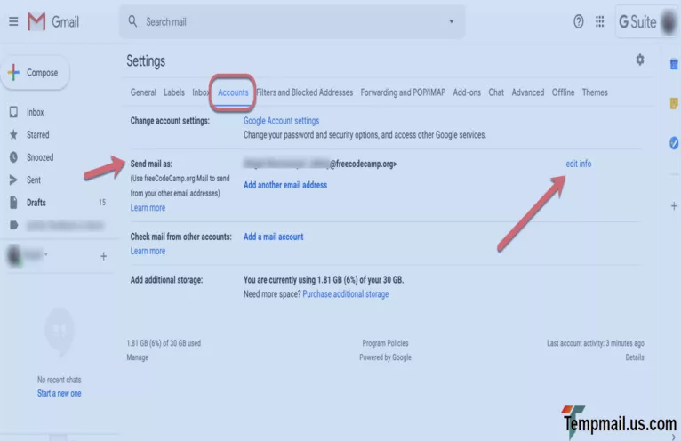Image resolution: width=681 pixels, height=441 pixels.
Task: Open the Sent folder
Action: click(33, 180)
